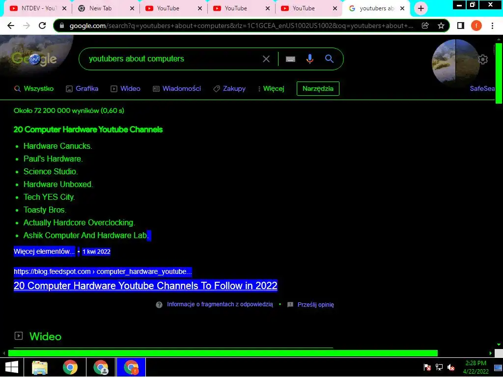Click Tech YES City list entry
Screen dimensions: 503x377
pyautogui.click(x=49, y=197)
